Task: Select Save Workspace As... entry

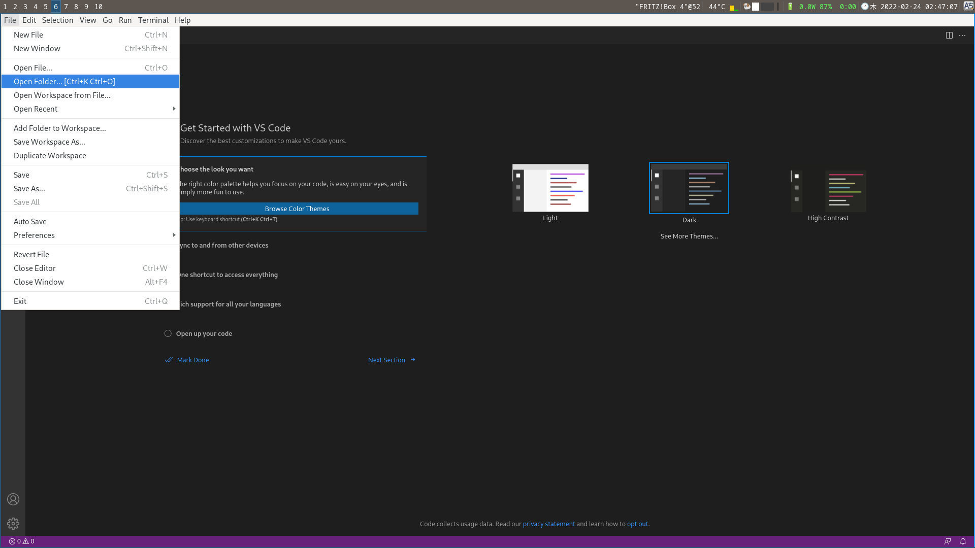Action: coord(90,142)
